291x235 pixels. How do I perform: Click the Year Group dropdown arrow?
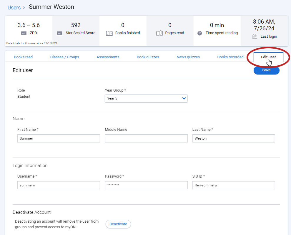184,98
